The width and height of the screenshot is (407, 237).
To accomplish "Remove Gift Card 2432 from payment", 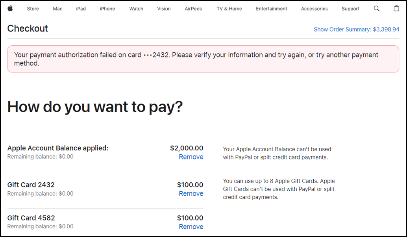I will (191, 193).
